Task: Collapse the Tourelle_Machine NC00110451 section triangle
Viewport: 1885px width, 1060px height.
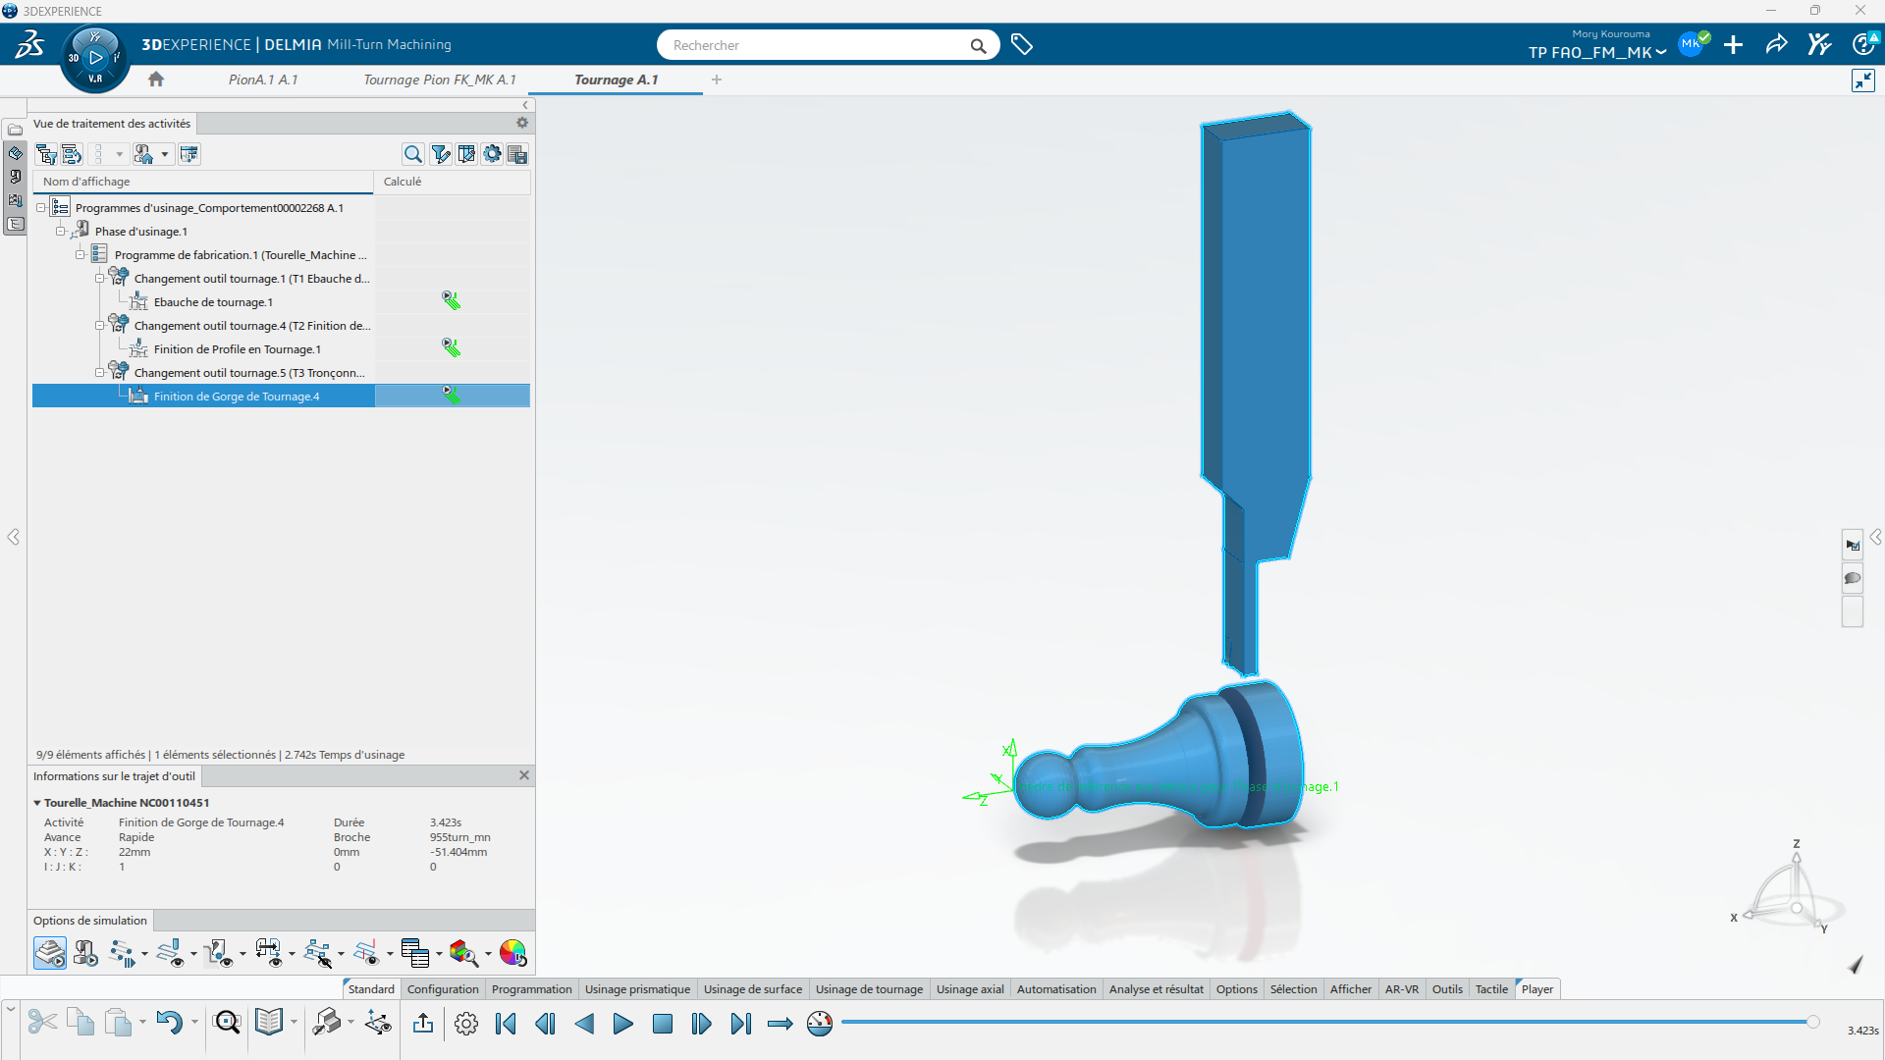Action: (x=37, y=803)
